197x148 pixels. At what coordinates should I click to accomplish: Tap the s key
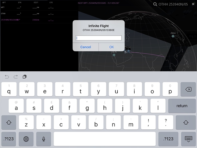(x=34, y=106)
